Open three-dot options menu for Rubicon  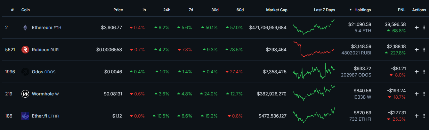coord(424,50)
